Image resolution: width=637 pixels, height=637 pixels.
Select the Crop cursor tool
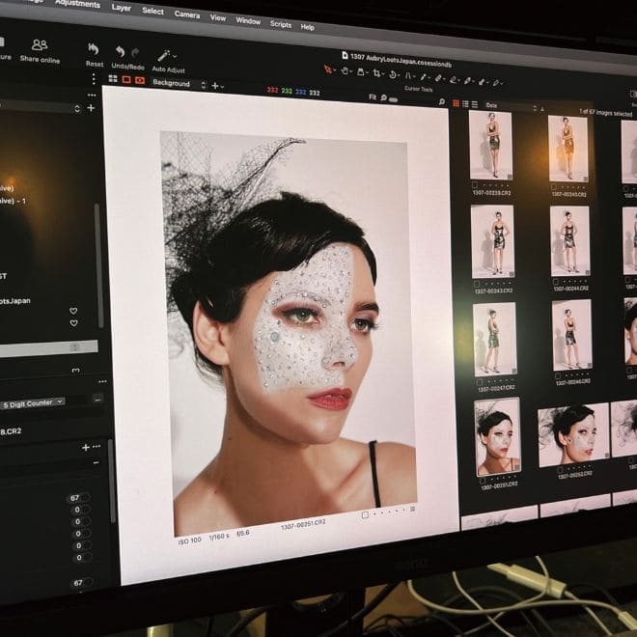(x=376, y=73)
